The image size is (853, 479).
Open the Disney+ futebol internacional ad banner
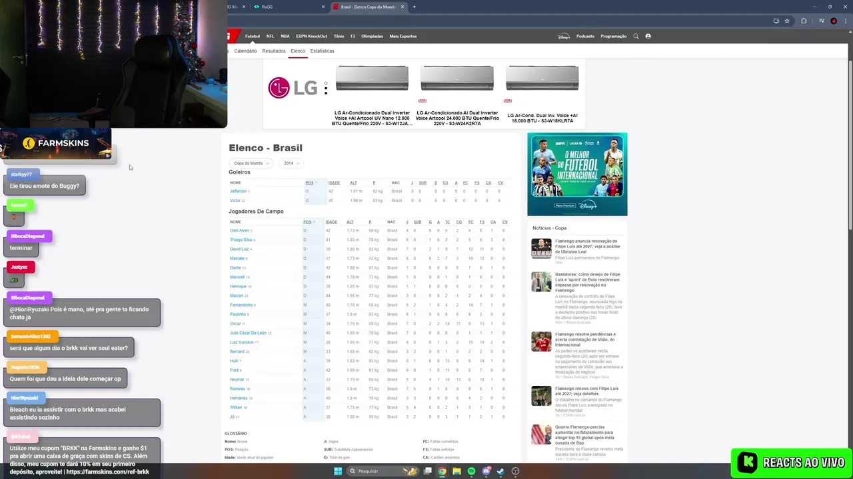pyautogui.click(x=577, y=174)
